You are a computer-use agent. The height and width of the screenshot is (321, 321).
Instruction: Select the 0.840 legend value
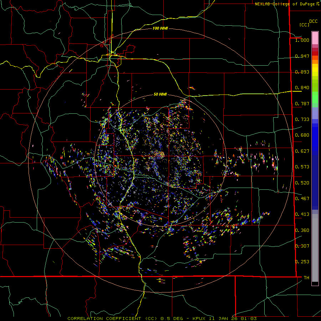[302, 88]
